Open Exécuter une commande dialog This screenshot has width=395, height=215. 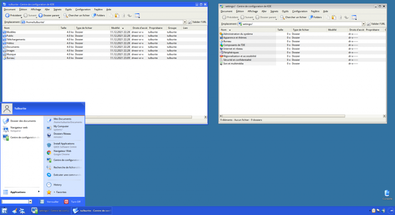pos(64,175)
